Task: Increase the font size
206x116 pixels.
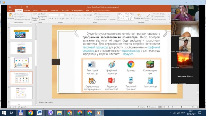Action: (67, 15)
